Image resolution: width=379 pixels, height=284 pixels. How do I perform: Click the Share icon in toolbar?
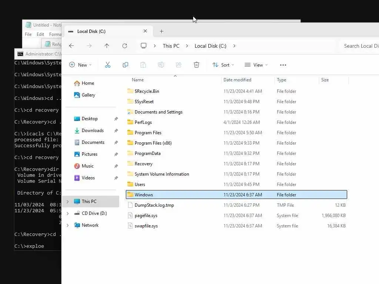click(179, 65)
